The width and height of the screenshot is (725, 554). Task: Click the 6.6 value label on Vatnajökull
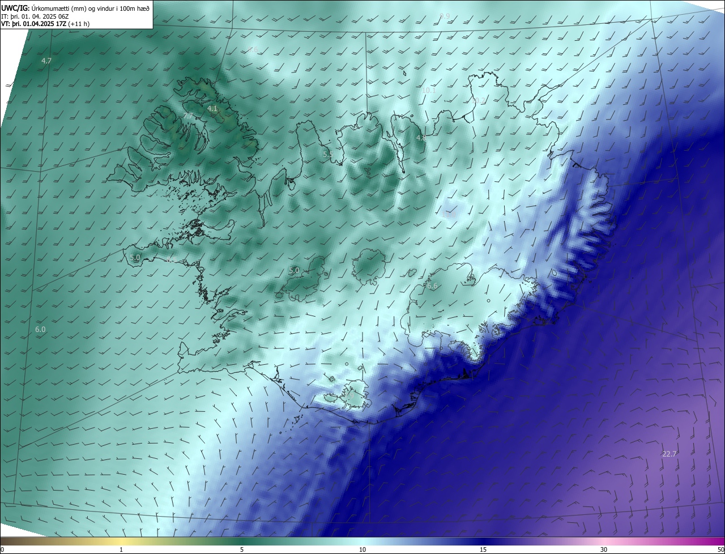click(432, 286)
